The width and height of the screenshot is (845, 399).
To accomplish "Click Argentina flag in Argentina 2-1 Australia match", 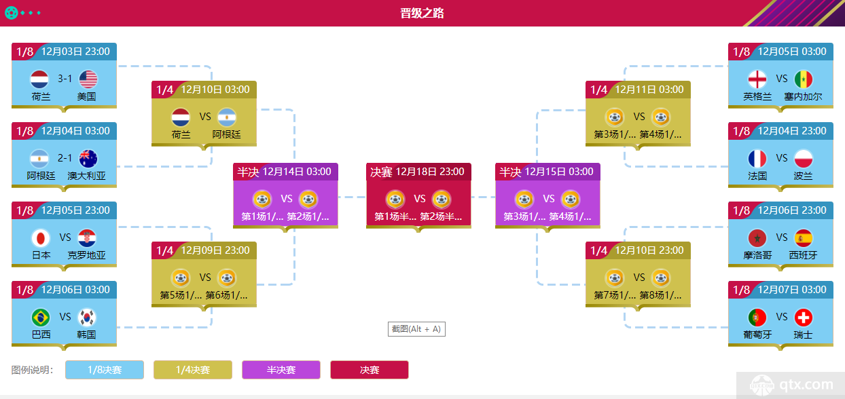I will click(41, 158).
